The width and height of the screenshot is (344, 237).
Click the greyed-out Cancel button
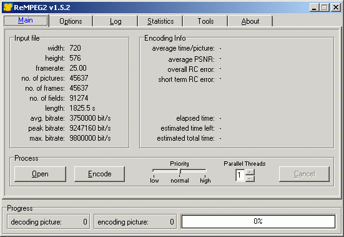pos(304,174)
